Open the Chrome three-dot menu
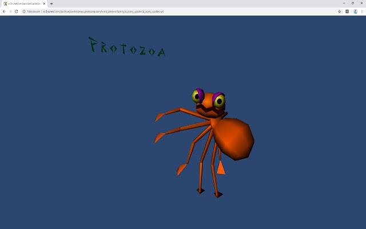The width and height of the screenshot is (366, 229). tap(362, 11)
